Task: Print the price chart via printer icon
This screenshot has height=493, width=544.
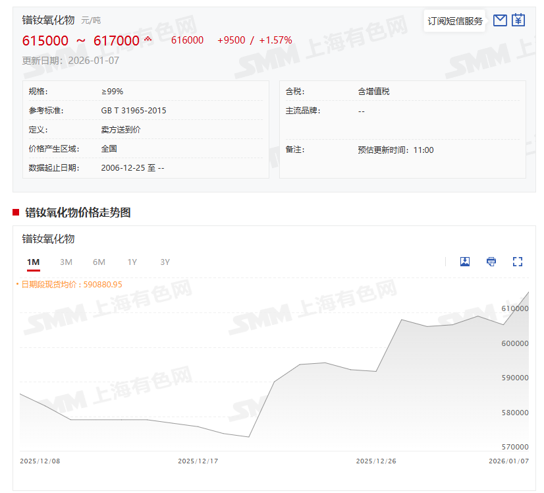Action: [491, 262]
